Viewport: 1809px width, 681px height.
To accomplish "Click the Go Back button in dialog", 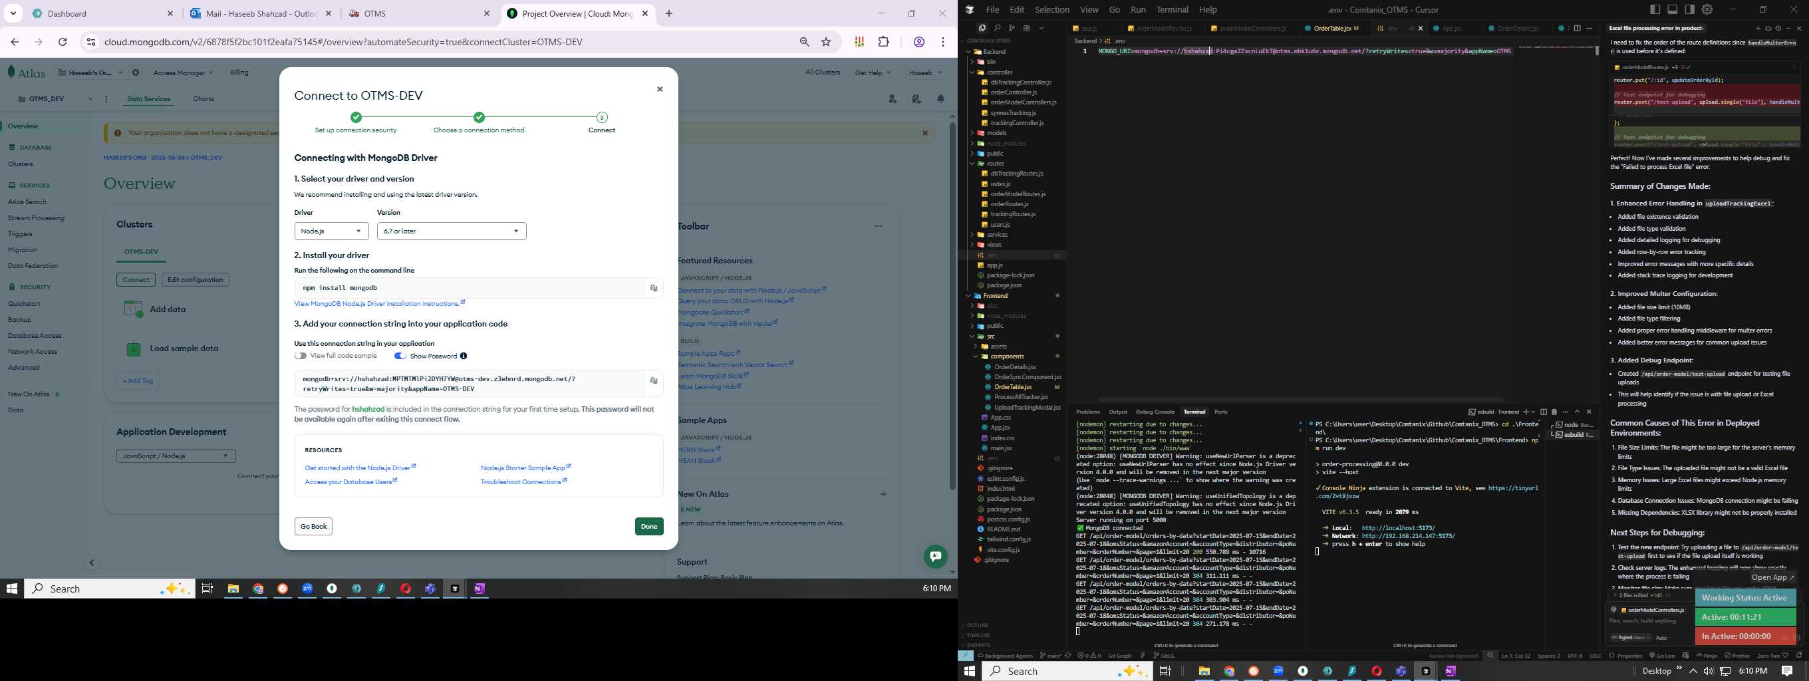I will tap(313, 527).
